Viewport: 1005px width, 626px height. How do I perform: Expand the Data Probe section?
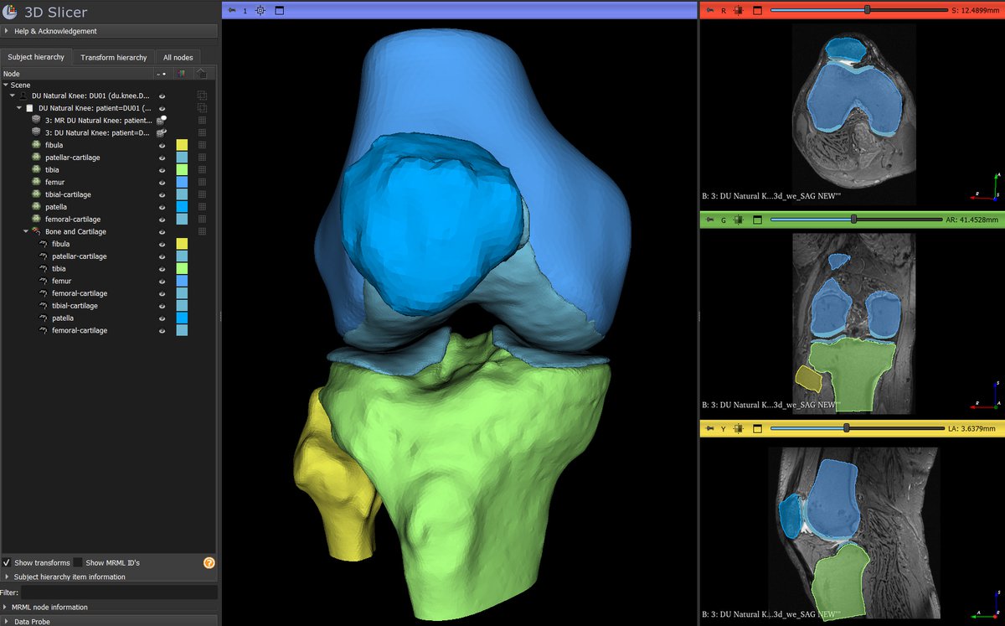click(8, 621)
